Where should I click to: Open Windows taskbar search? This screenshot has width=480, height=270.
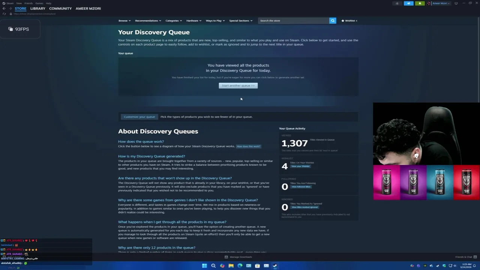213,266
